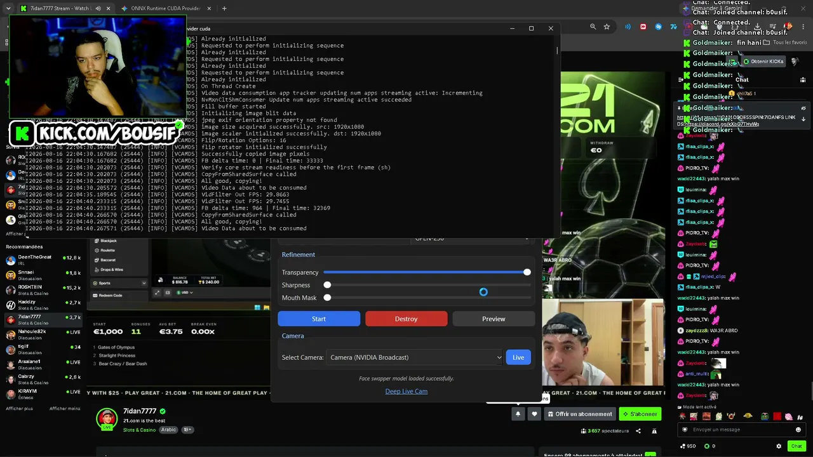Click the report icon beside share icon
Image resolution: width=813 pixels, height=457 pixels.
tap(654, 431)
